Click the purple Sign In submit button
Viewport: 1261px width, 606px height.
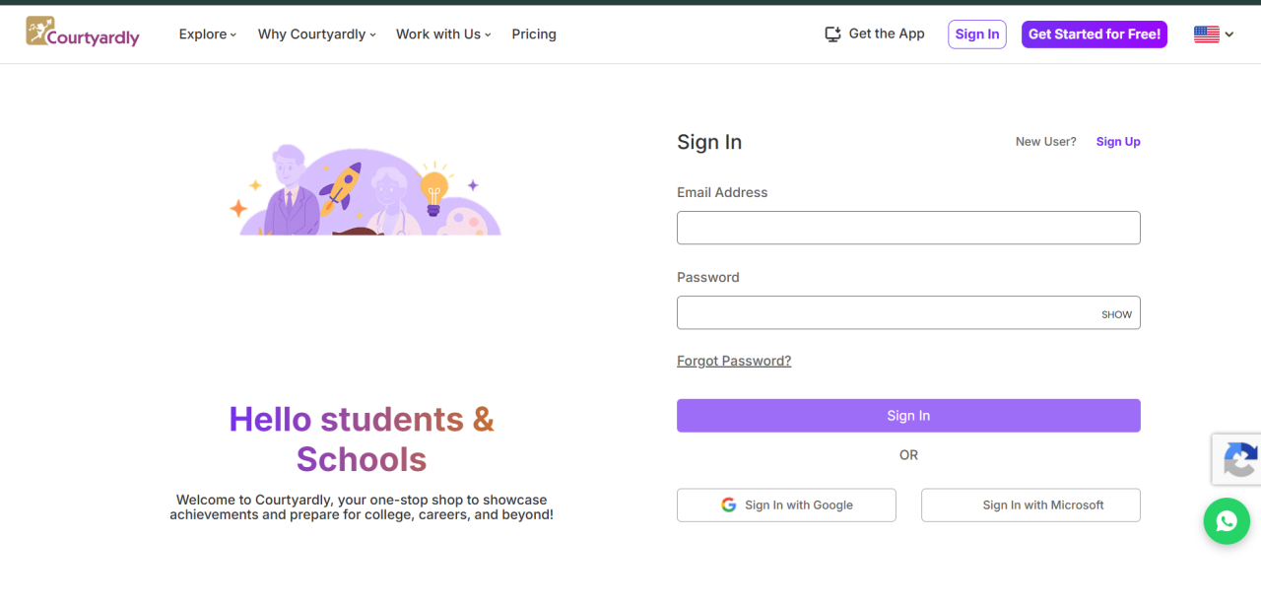pyautogui.click(x=908, y=416)
